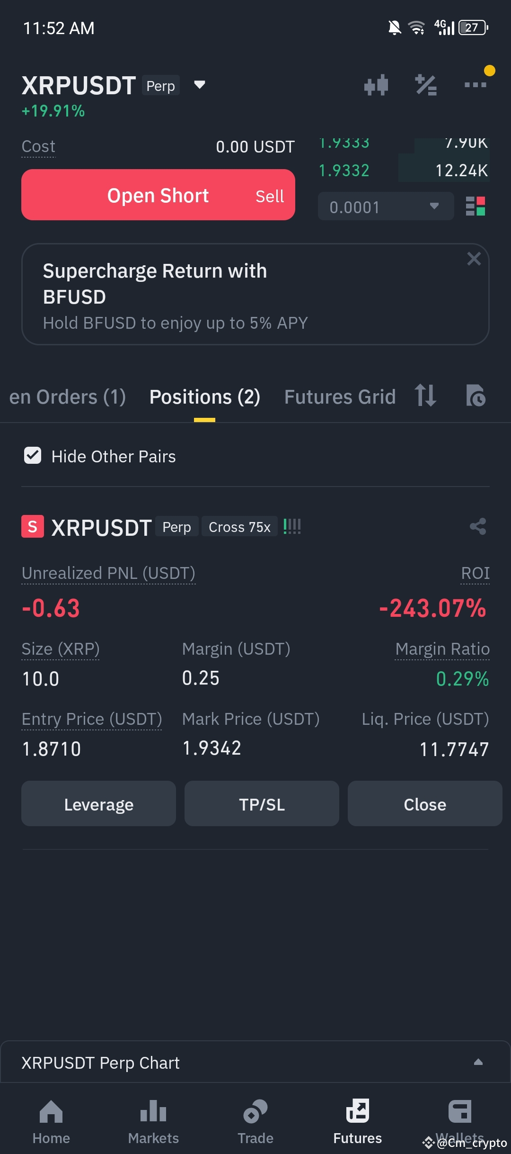Expand the XRPUSDT pair selector arrow
This screenshot has width=511, height=1154.
(x=200, y=85)
